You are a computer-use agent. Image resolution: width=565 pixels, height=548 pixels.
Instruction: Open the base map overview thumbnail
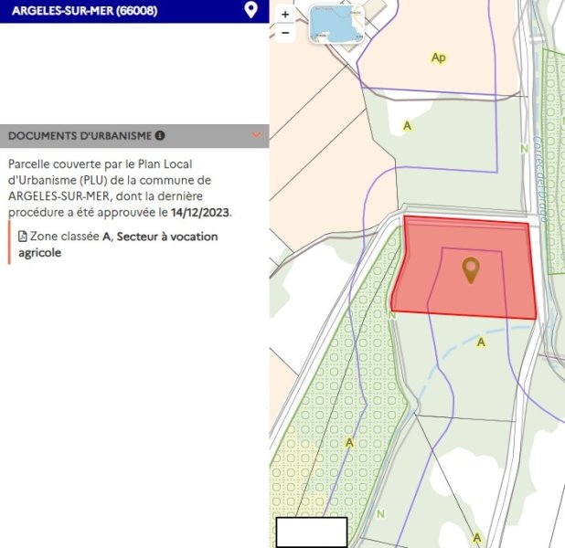[336, 24]
